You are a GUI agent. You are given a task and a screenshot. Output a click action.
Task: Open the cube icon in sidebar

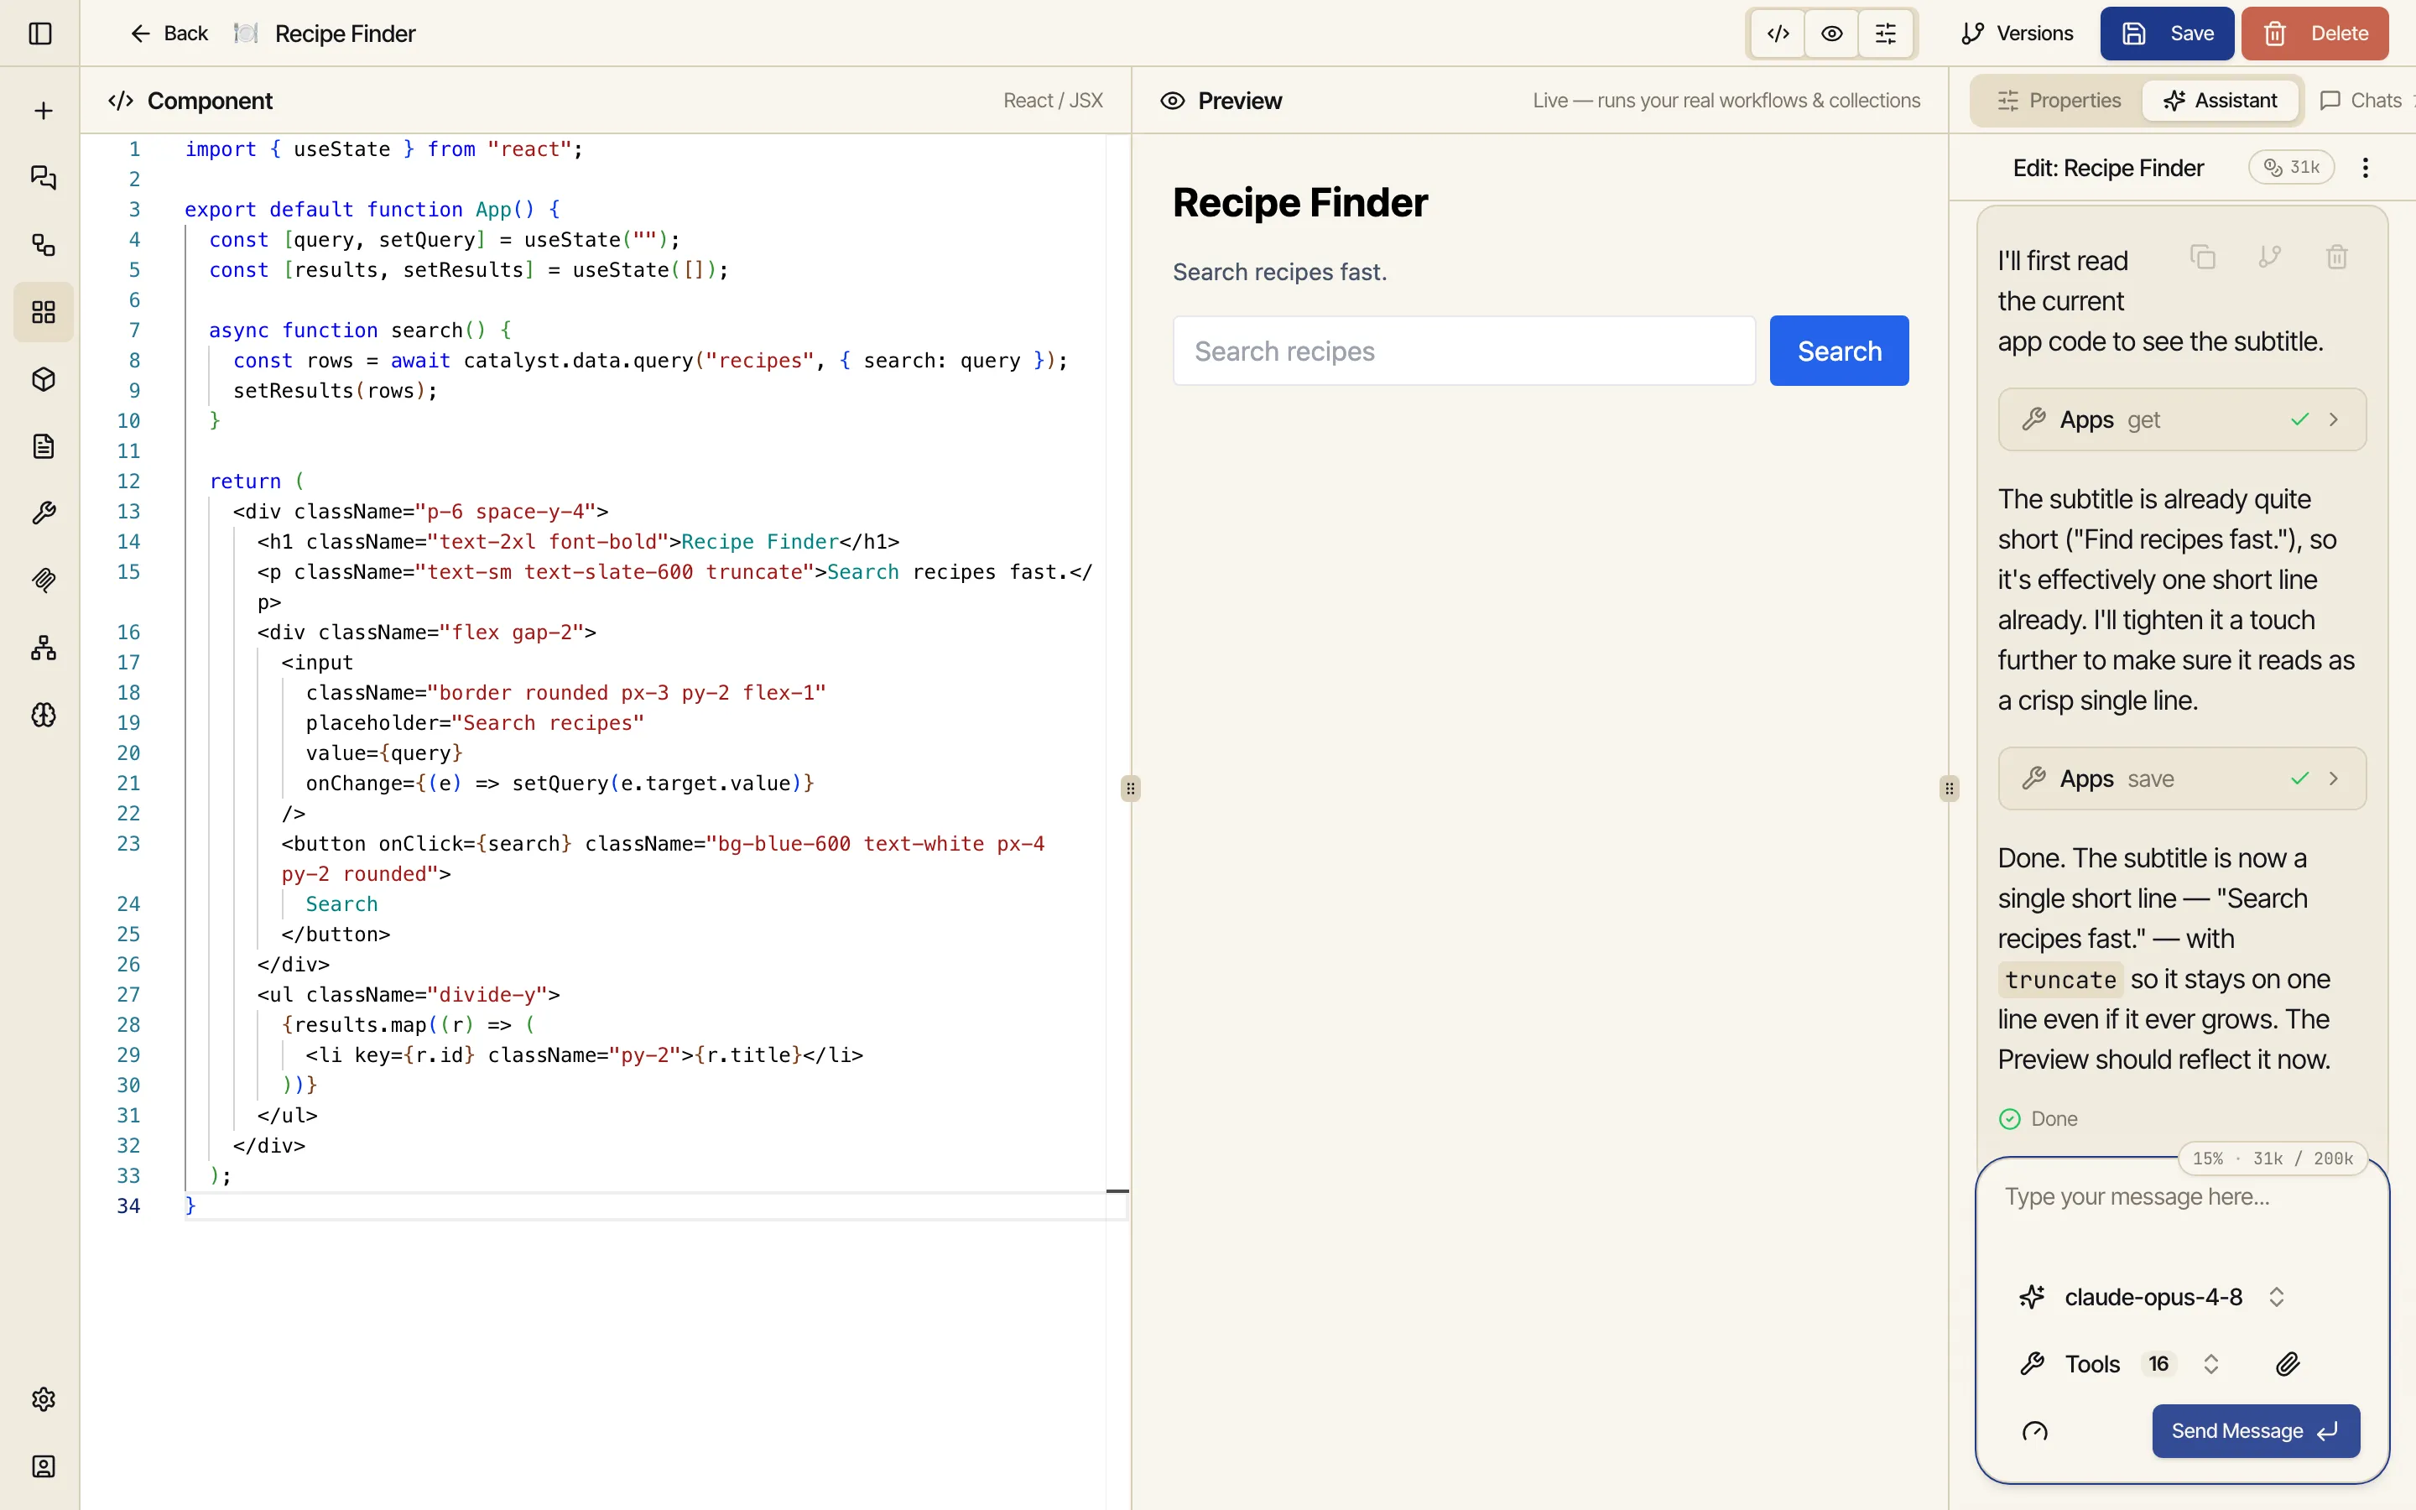coord(43,378)
